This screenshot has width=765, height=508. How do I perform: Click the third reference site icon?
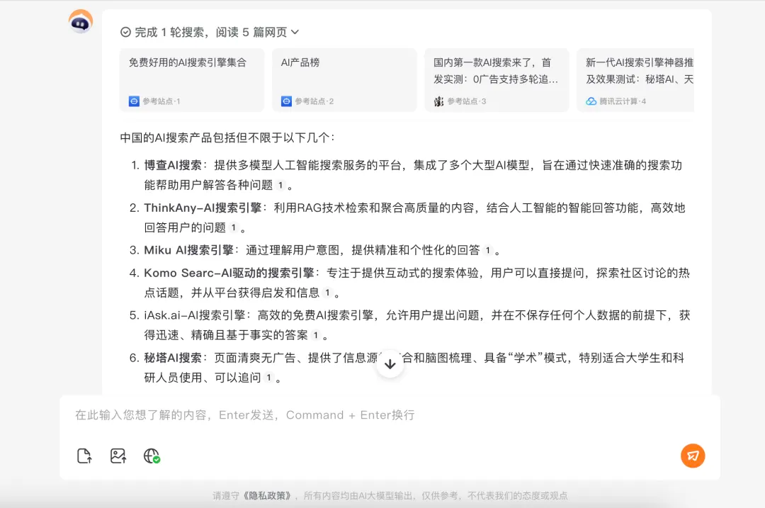[x=439, y=101]
